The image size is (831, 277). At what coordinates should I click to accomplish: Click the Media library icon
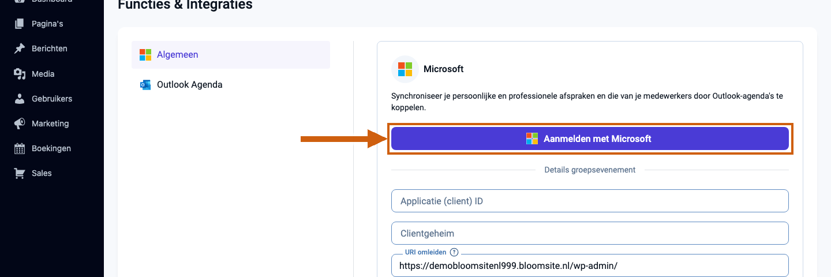20,74
